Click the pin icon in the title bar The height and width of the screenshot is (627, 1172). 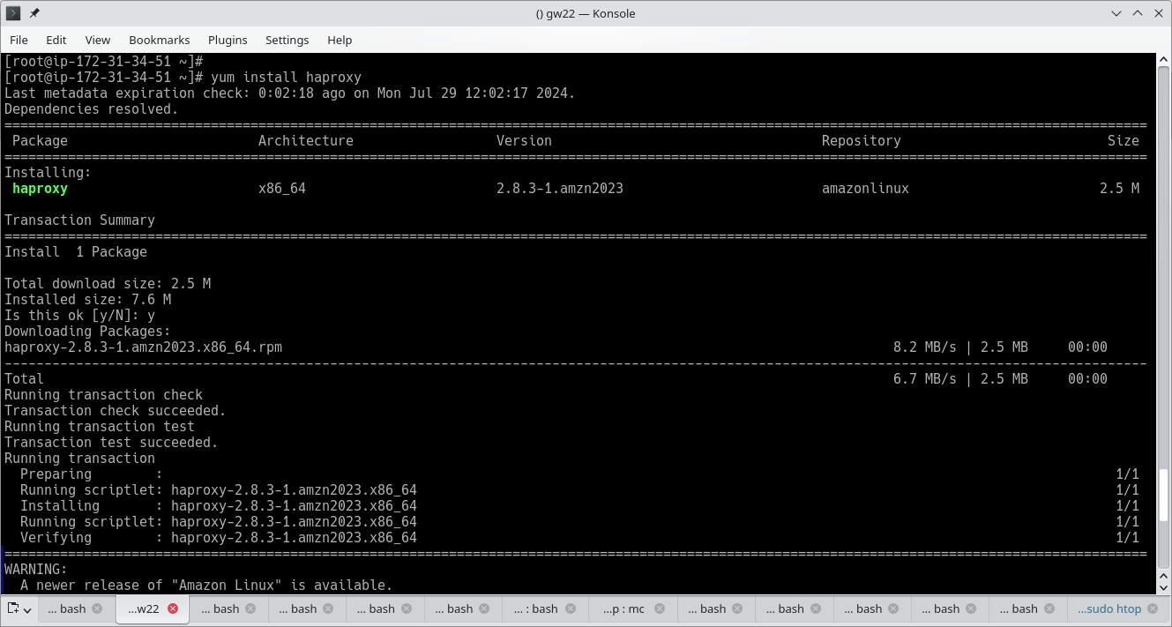tap(34, 13)
